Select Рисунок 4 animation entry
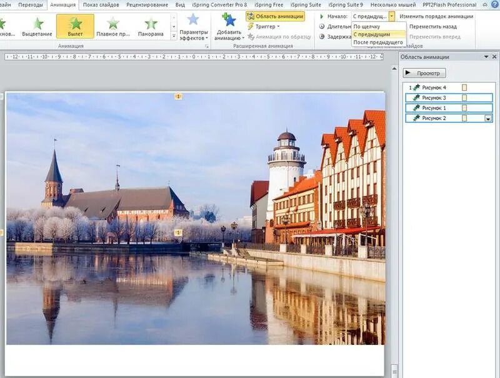Image resolution: width=500 pixels, height=378 pixels. [x=449, y=88]
